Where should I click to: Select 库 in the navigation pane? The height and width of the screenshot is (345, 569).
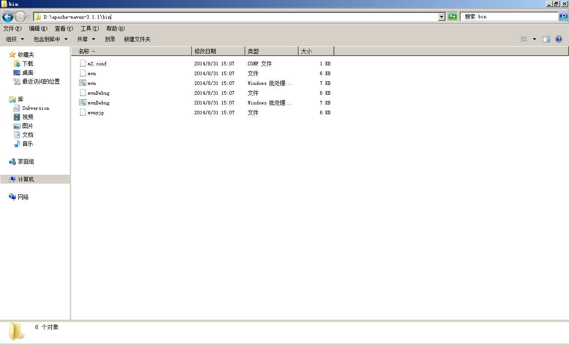(x=20, y=99)
